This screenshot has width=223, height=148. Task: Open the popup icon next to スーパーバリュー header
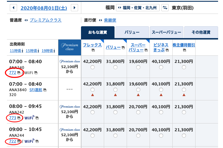click(146, 50)
